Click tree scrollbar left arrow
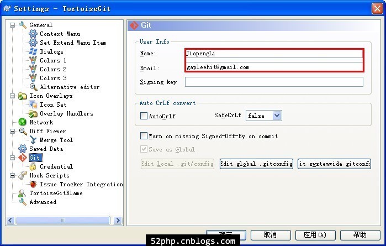 point(10,220)
